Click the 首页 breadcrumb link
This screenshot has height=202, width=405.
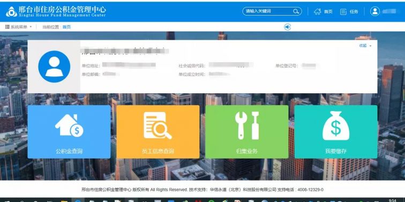[x=66, y=27]
